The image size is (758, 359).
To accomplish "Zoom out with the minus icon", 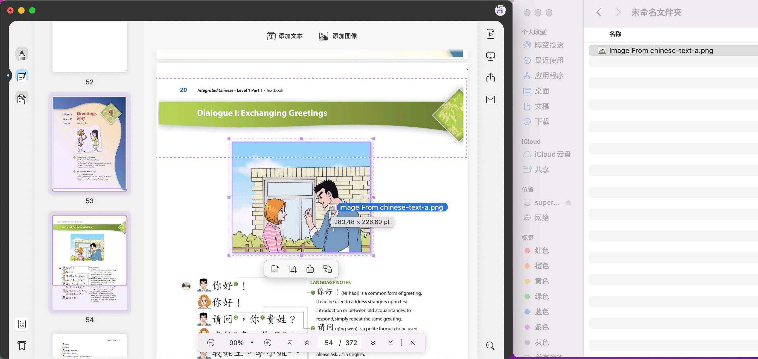I will tap(211, 343).
